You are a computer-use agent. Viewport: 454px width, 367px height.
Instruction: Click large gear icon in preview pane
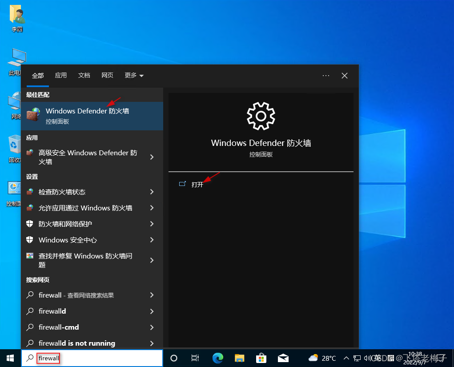261,116
